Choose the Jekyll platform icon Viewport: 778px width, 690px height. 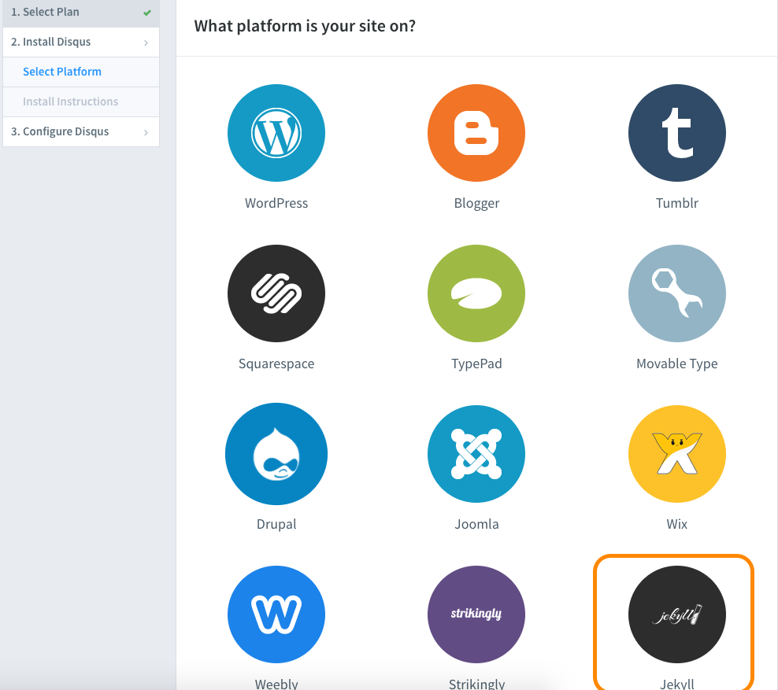pyautogui.click(x=676, y=614)
